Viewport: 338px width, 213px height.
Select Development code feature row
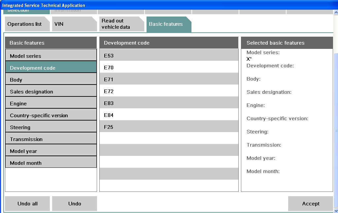coord(51,67)
